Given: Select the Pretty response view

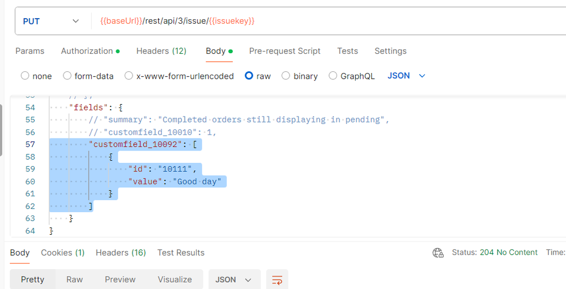Looking at the screenshot, I should click(x=32, y=279).
